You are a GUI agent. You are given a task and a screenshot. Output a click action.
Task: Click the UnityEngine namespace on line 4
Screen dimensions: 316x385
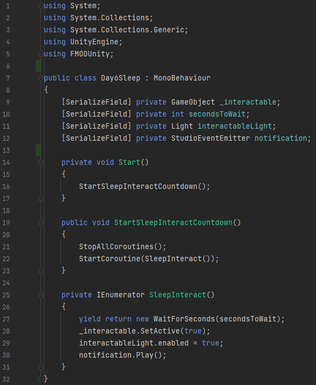[94, 42]
